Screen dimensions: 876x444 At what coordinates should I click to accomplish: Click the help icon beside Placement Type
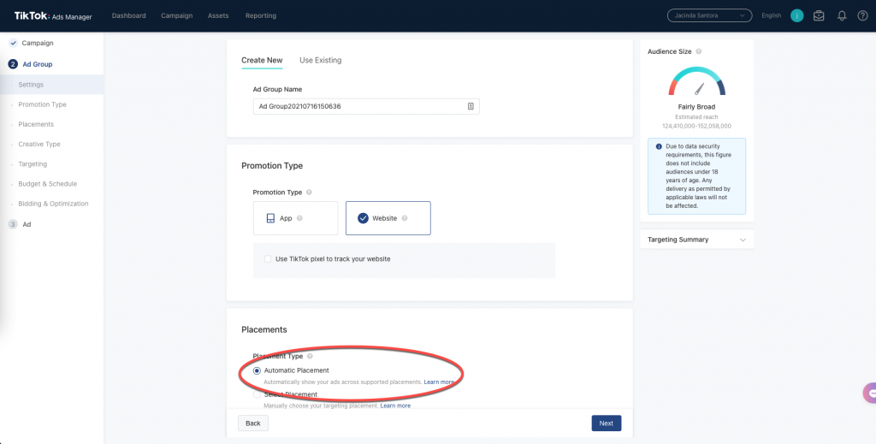pyautogui.click(x=310, y=357)
